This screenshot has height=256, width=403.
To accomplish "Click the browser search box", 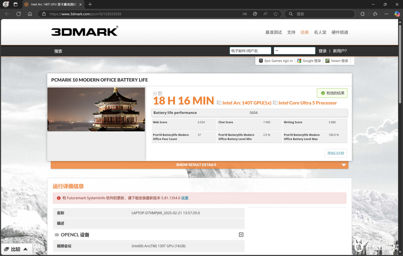I will tap(319, 14).
